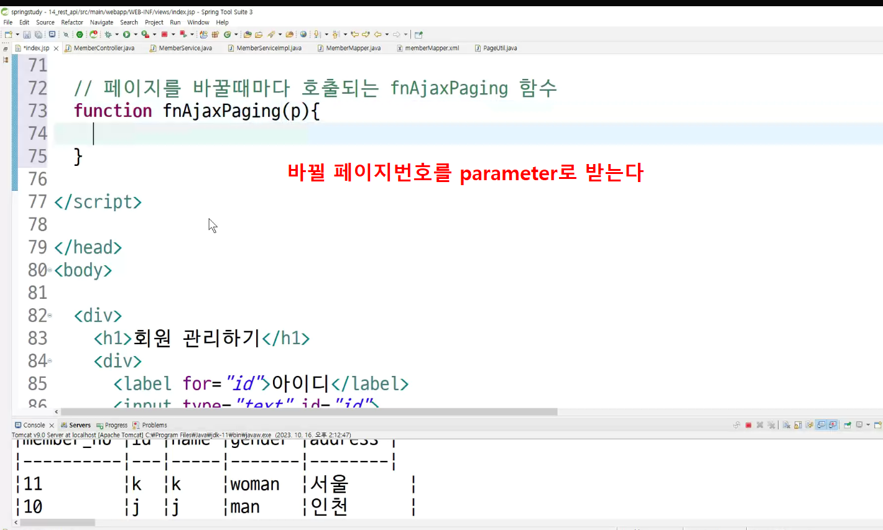The width and height of the screenshot is (883, 530).
Task: Click the Save All toolbar icon
Action: [x=38, y=34]
